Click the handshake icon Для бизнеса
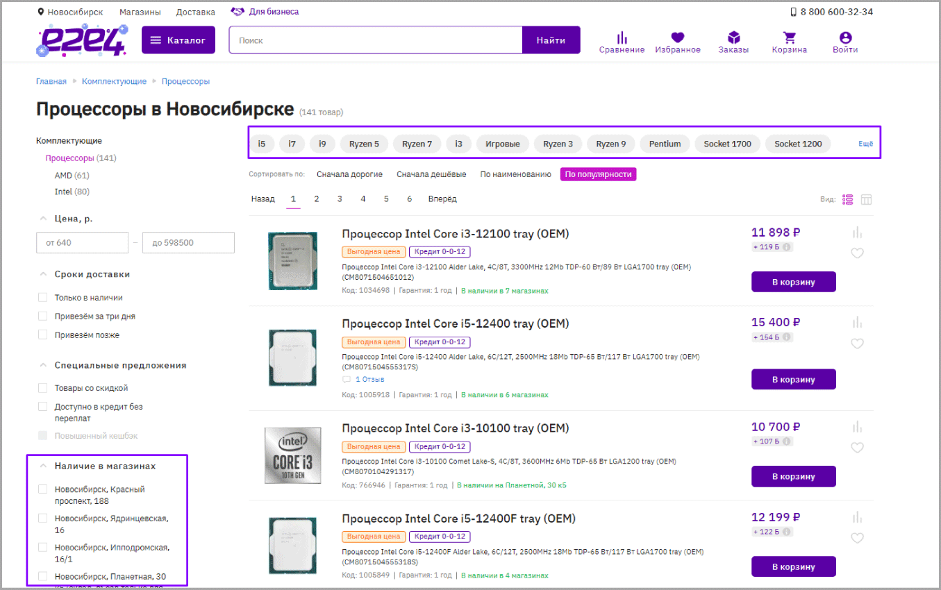 click(x=238, y=12)
